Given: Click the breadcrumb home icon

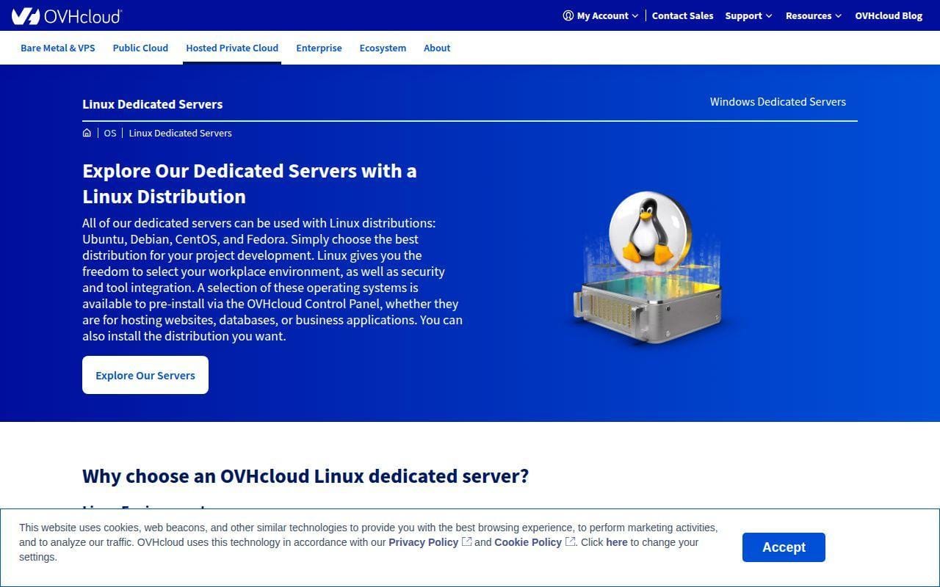Looking at the screenshot, I should (87, 133).
